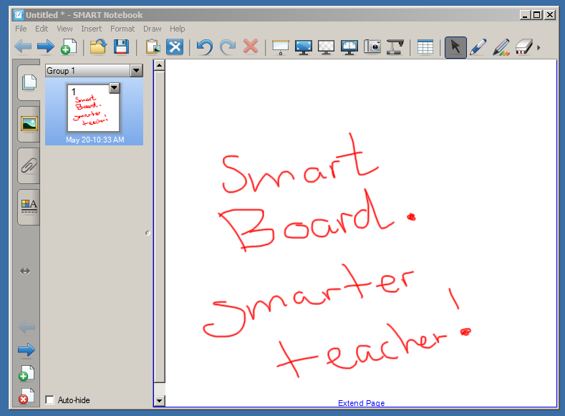
Task: Open the Properties side tab
Action: click(x=29, y=207)
